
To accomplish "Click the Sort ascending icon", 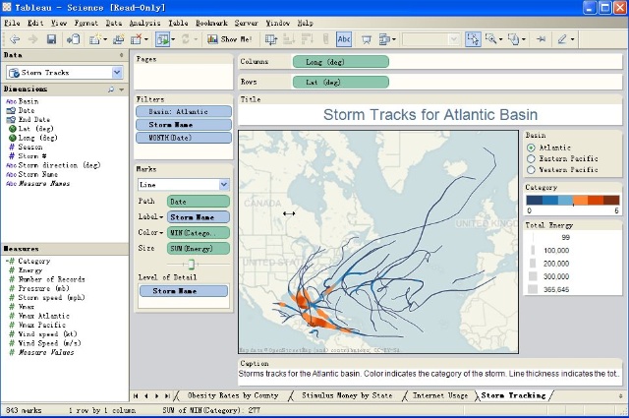I will click(x=289, y=39).
